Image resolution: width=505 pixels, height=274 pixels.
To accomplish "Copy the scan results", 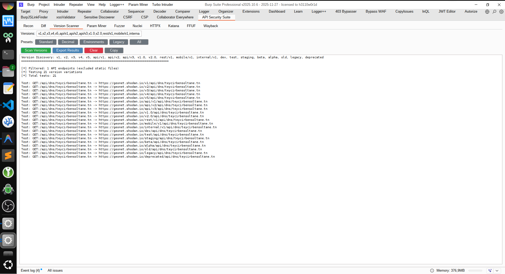I will pyautogui.click(x=114, y=50).
